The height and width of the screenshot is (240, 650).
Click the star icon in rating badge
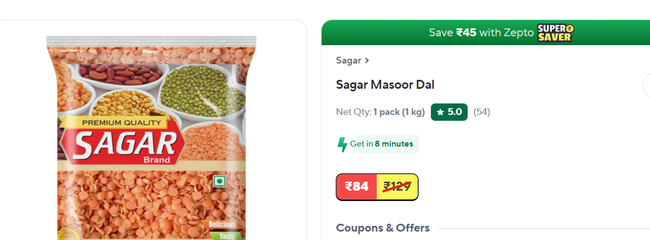[440, 112]
